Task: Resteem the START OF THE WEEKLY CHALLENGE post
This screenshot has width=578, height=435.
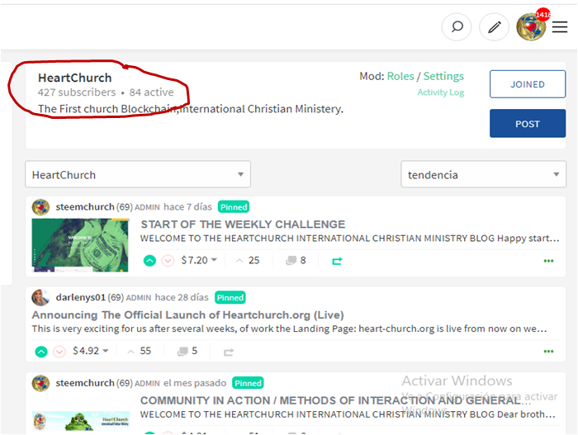Action: [337, 261]
